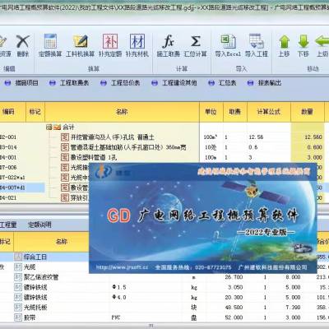Run 汇总计算 with the sigma icon
The width and height of the screenshot is (329, 329).
click(195, 42)
